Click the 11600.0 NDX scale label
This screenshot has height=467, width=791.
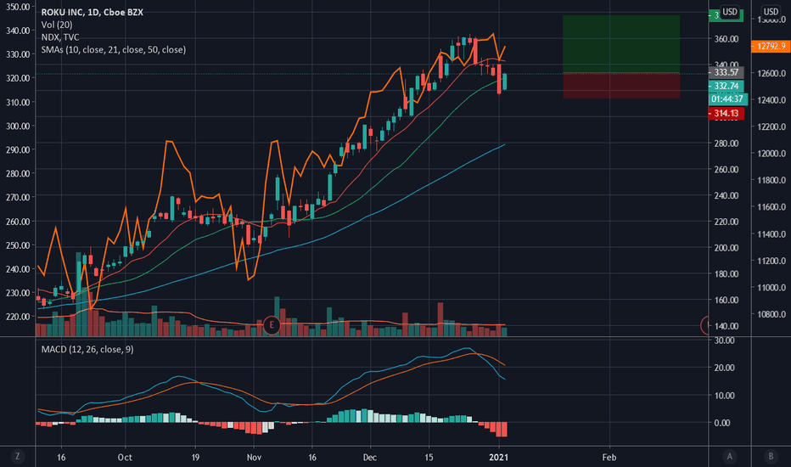771,207
